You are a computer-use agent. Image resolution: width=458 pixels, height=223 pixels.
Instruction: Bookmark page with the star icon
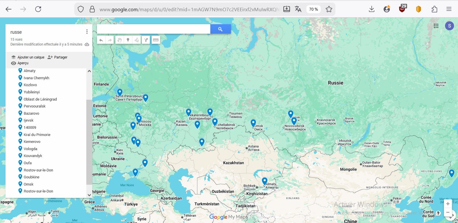(x=329, y=9)
